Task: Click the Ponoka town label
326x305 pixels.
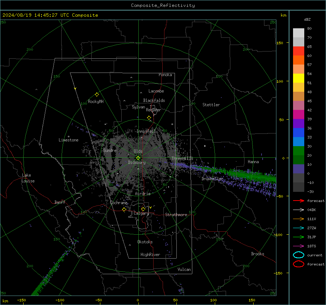Action: click(x=165, y=75)
